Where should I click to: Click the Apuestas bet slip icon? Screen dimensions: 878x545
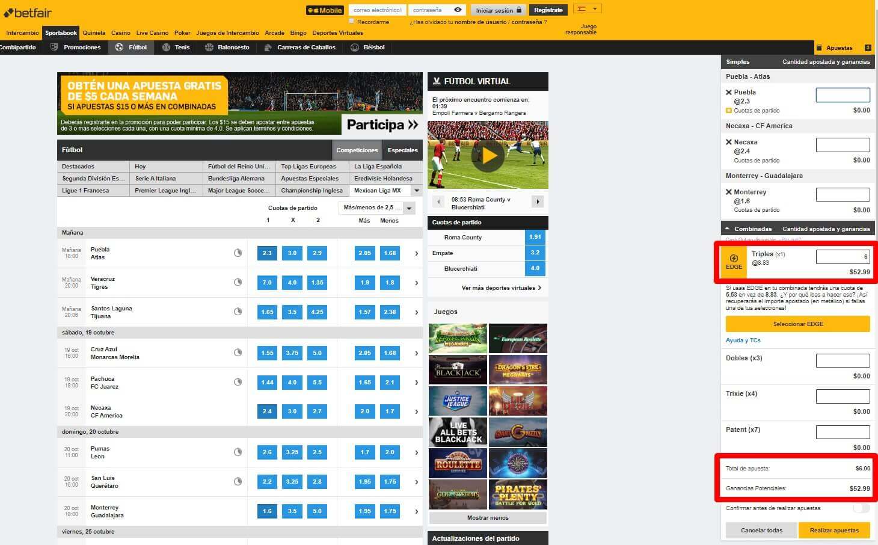819,48
